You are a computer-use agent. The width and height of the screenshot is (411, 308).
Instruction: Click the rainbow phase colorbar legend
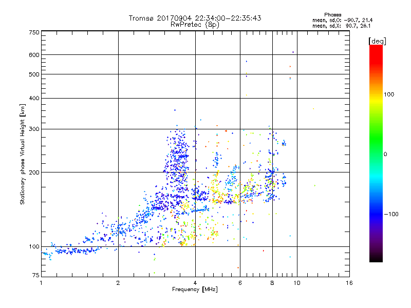click(376, 153)
